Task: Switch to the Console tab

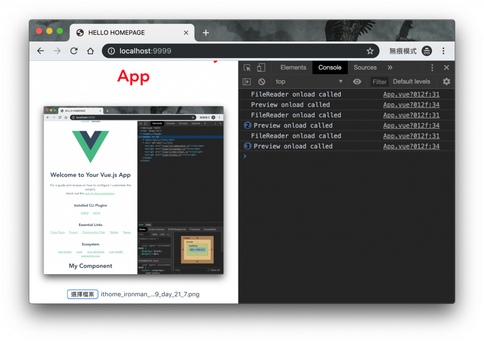Action: pyautogui.click(x=329, y=67)
